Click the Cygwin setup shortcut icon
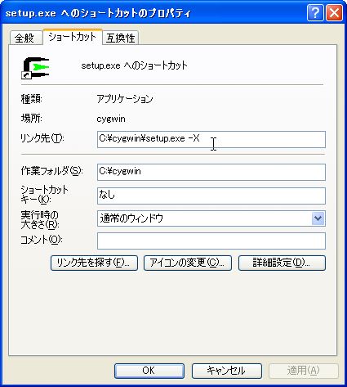Screen dimensions: 347x387 (35, 68)
